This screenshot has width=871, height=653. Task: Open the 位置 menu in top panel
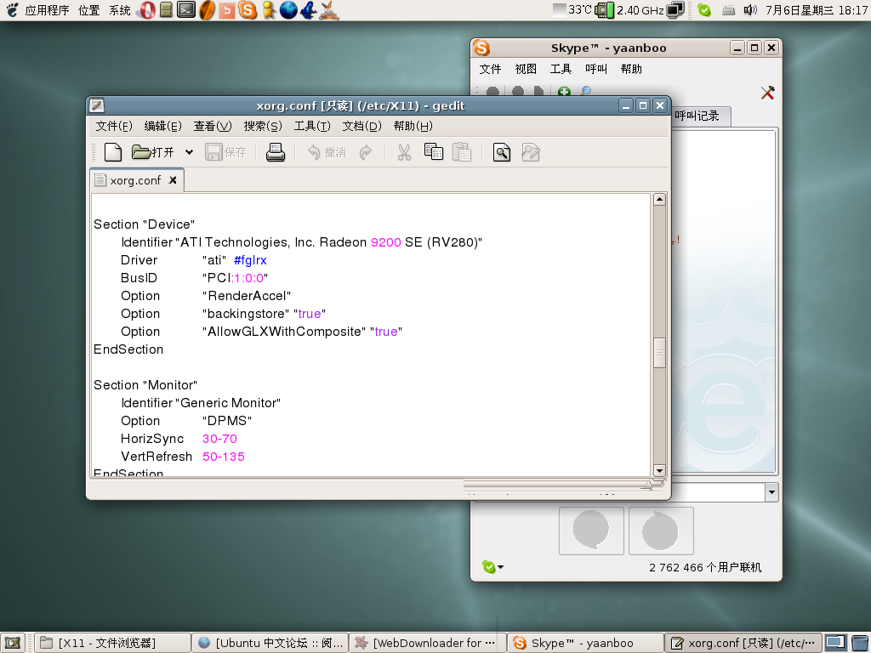pyautogui.click(x=88, y=10)
